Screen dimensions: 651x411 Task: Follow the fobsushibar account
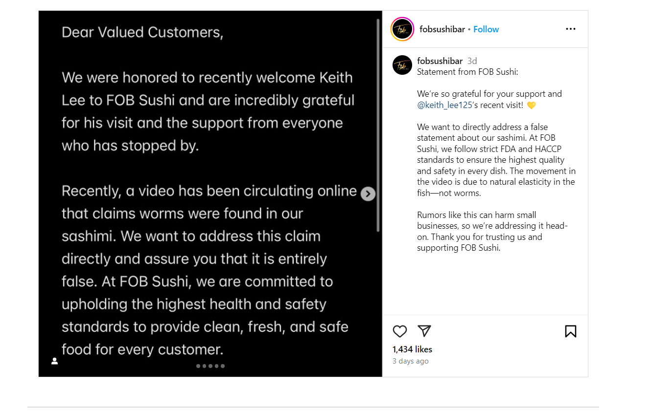[486, 29]
